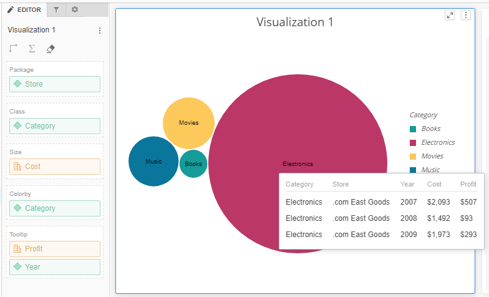
Task: Click the Category attribute in Colorby zone
Action: [55, 208]
